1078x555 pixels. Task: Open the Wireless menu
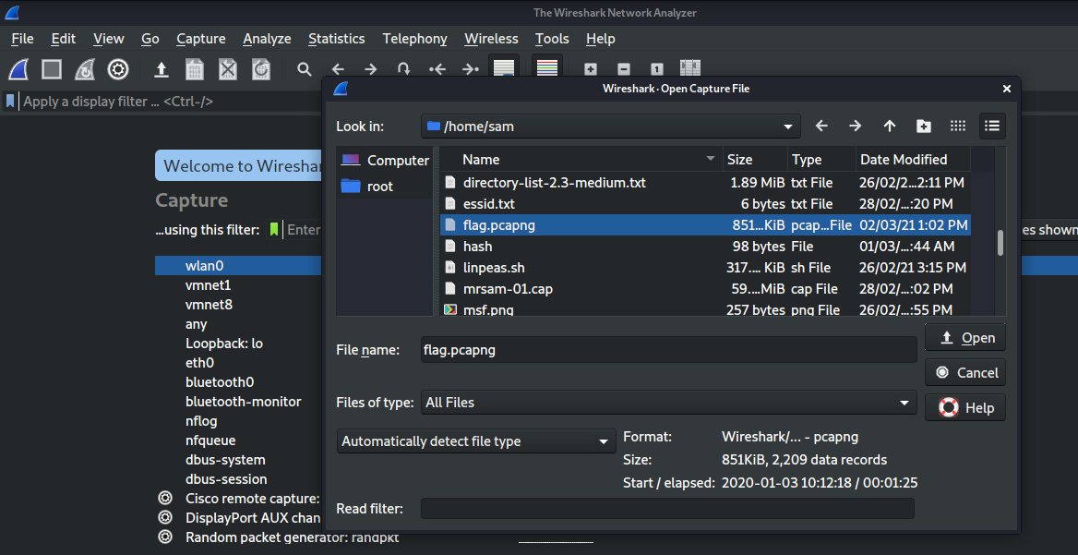(x=491, y=39)
